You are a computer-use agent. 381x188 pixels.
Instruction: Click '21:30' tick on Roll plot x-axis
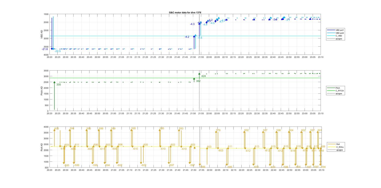(161, 170)
